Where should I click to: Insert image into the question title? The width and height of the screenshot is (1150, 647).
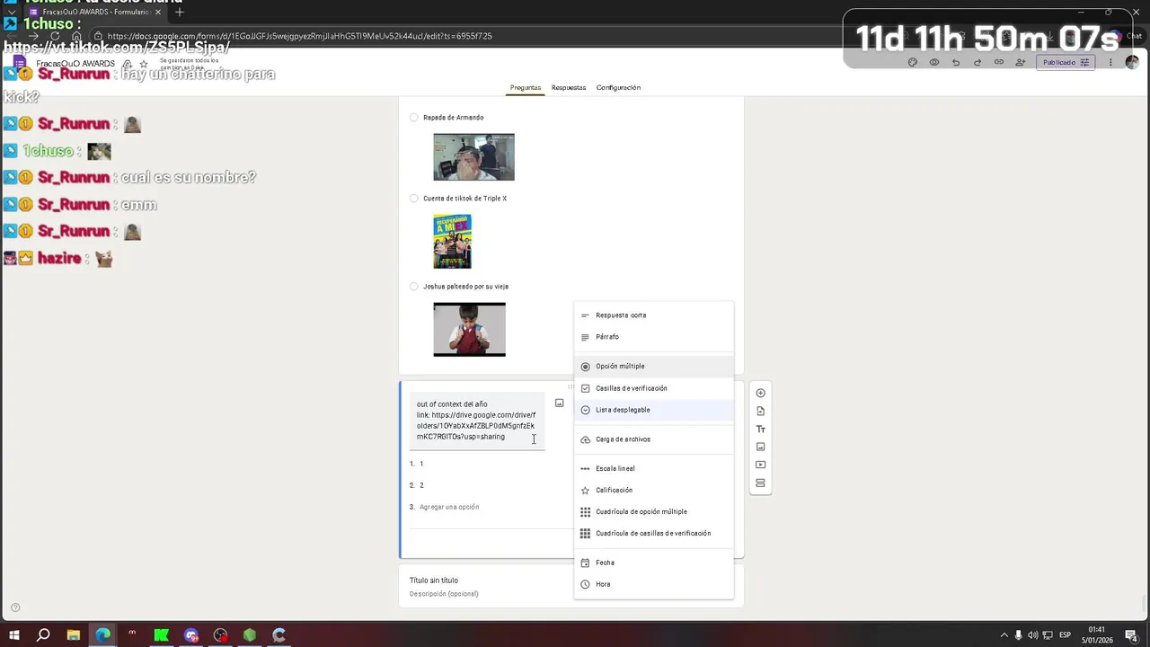[x=559, y=403]
